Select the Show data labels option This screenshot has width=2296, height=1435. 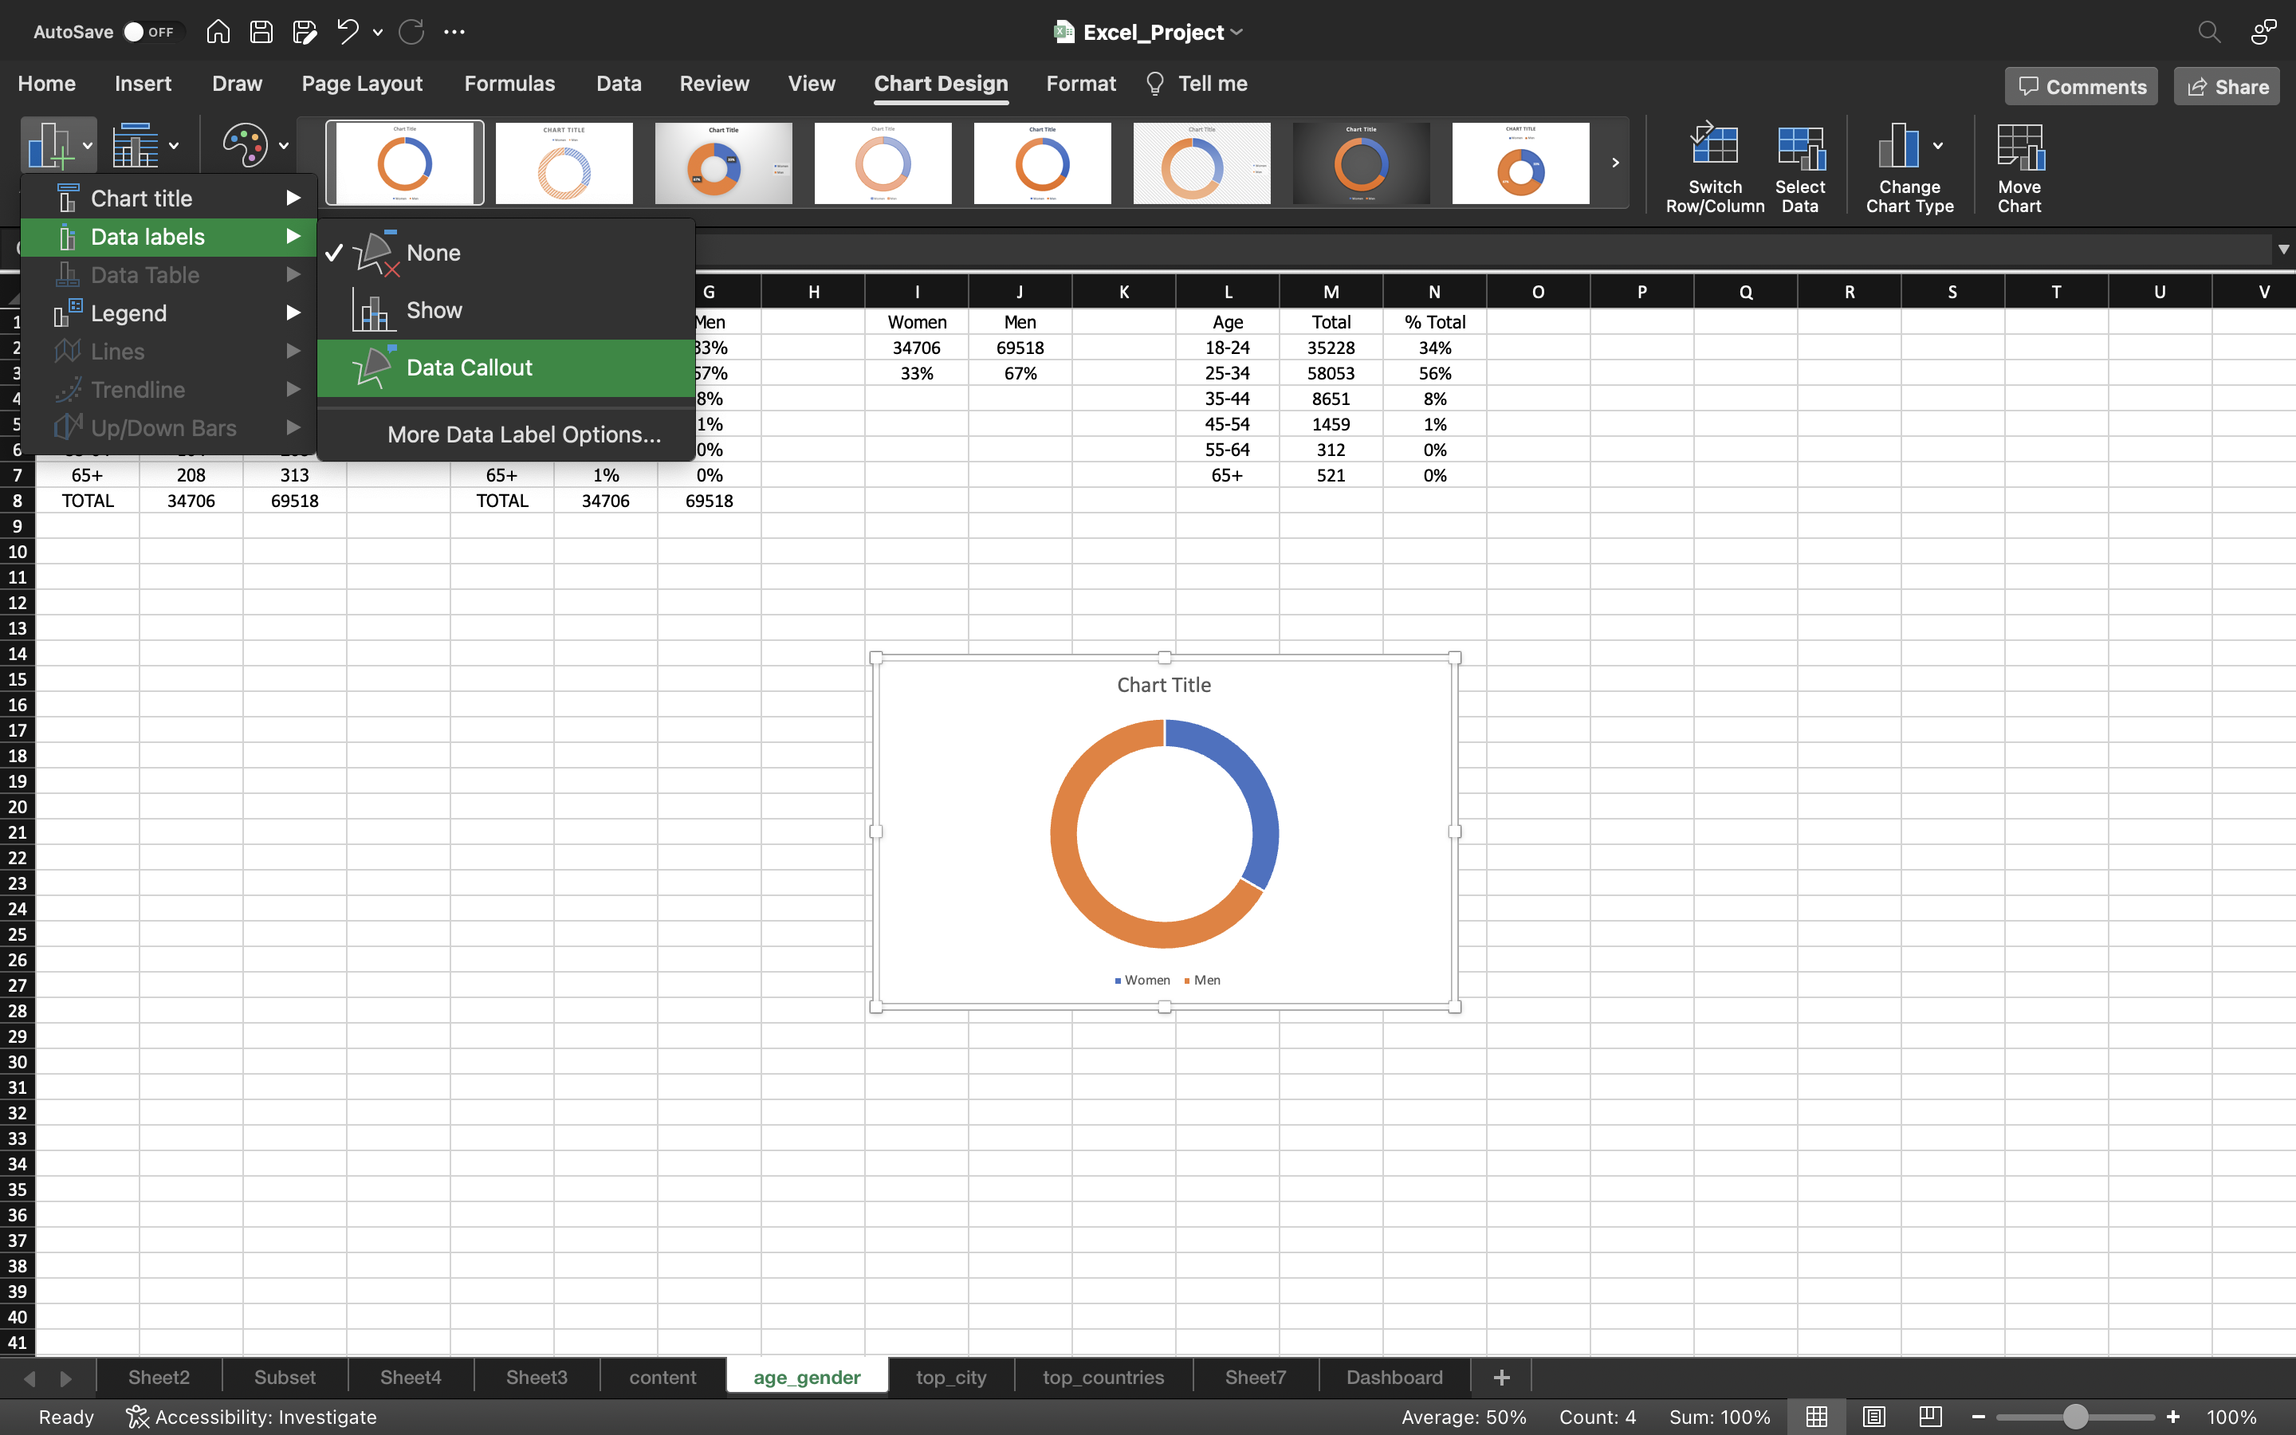pos(434,309)
